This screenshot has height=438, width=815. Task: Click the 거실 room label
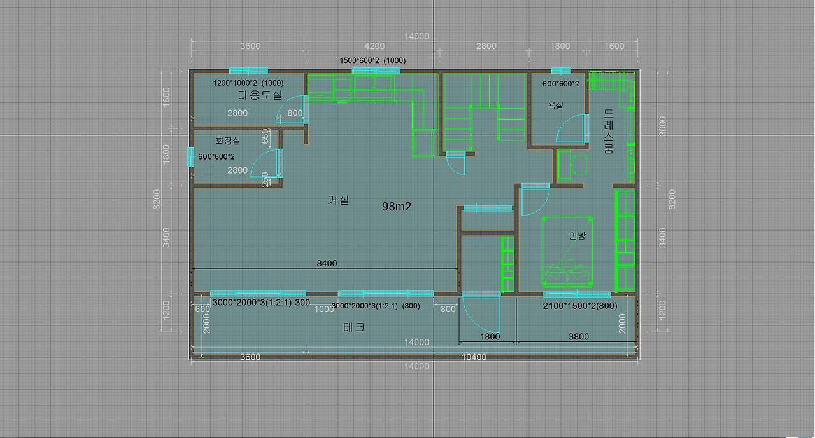point(338,200)
